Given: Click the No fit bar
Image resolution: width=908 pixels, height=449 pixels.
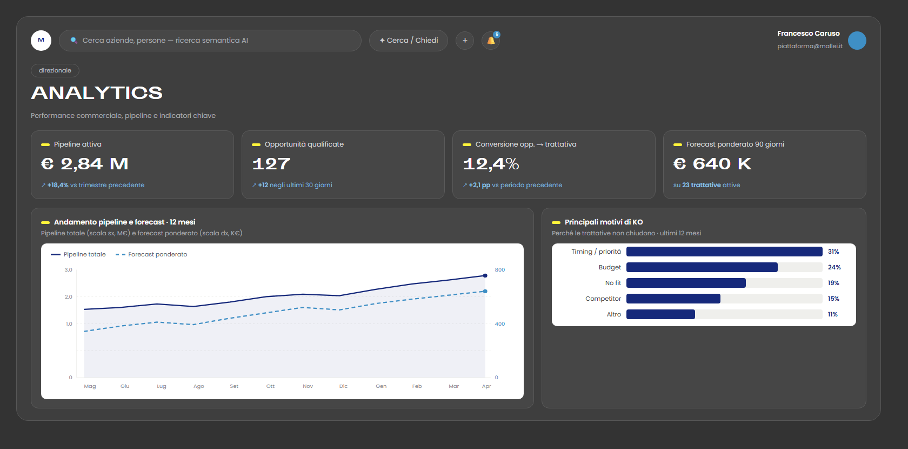Looking at the screenshot, I should 686,283.
